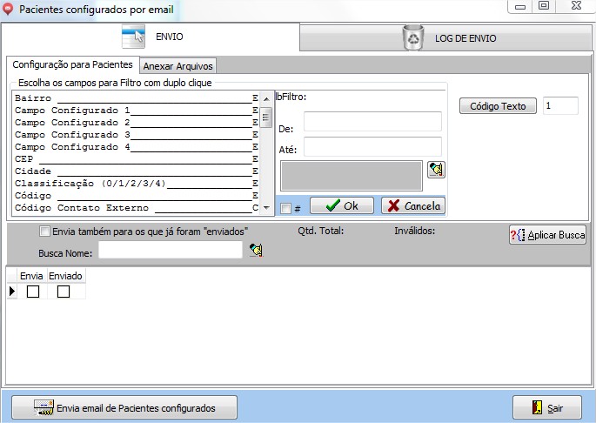Toggle the # checkbox beside the Ok button
The height and width of the screenshot is (423, 596).
285,208
